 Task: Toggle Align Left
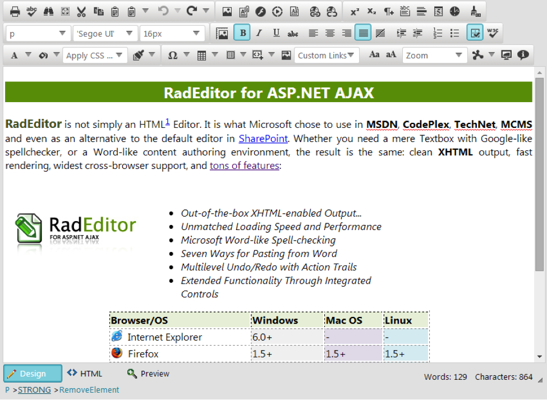(x=313, y=33)
